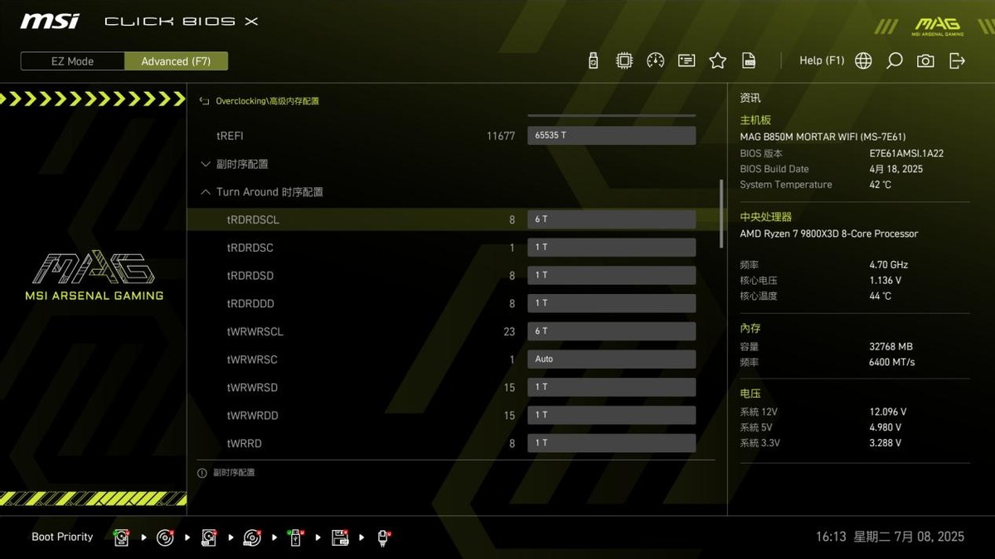Take a screenshot with the camera icon
Viewport: 995px width, 559px height.
click(925, 60)
